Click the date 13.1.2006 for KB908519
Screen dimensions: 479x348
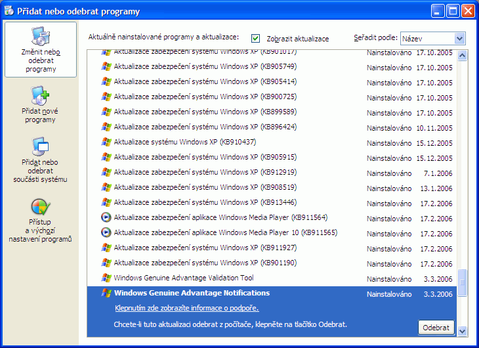point(436,188)
